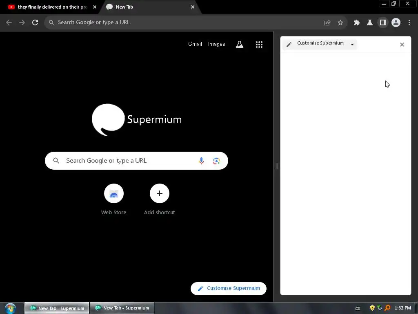Viewport: 418px width, 314px height.
Task: Switch to first New Tab - Supermium taskbar window
Action: pos(57,308)
